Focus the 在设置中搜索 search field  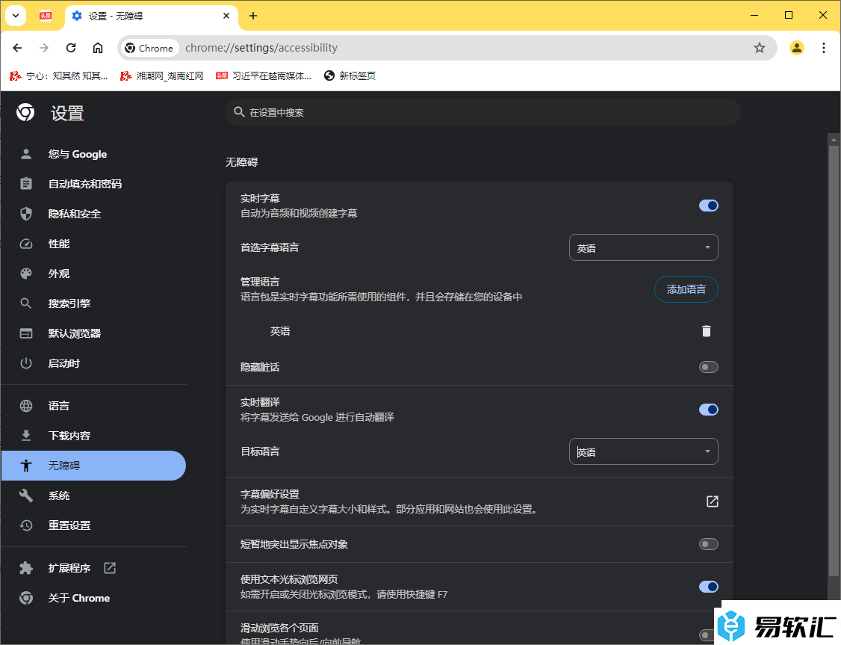click(482, 112)
